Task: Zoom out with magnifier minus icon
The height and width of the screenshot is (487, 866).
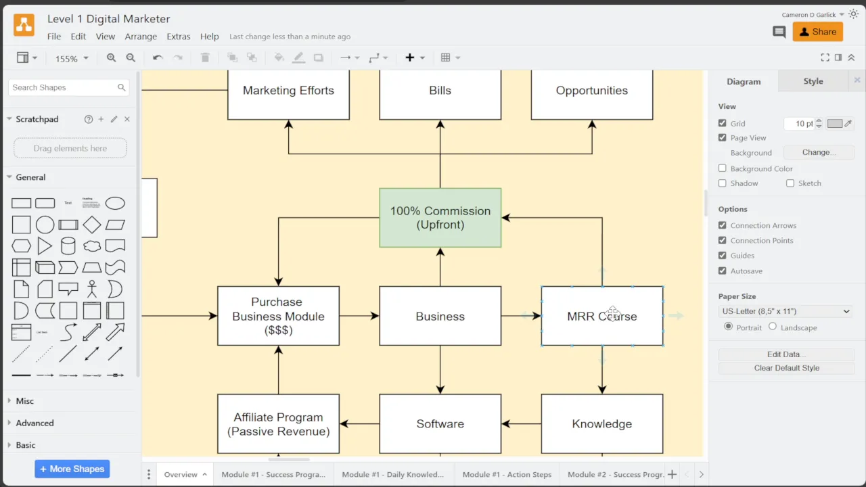Action: [131, 58]
